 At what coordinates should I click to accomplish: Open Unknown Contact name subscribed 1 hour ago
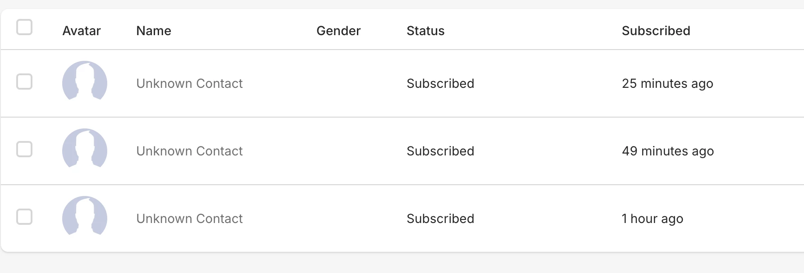pyautogui.click(x=189, y=218)
